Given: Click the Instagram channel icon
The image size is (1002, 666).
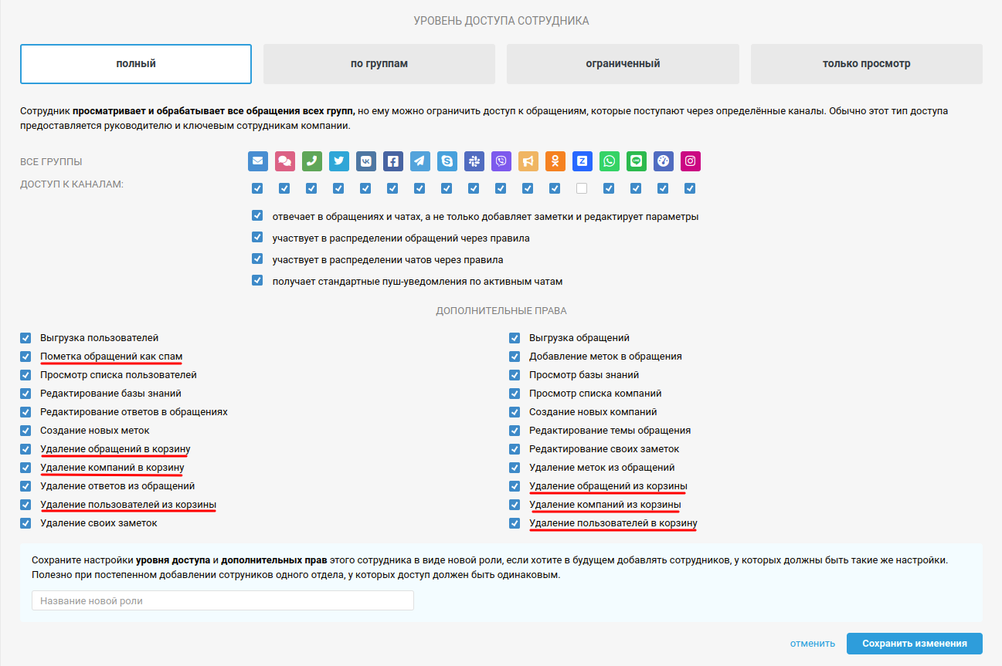Looking at the screenshot, I should pyautogui.click(x=691, y=161).
